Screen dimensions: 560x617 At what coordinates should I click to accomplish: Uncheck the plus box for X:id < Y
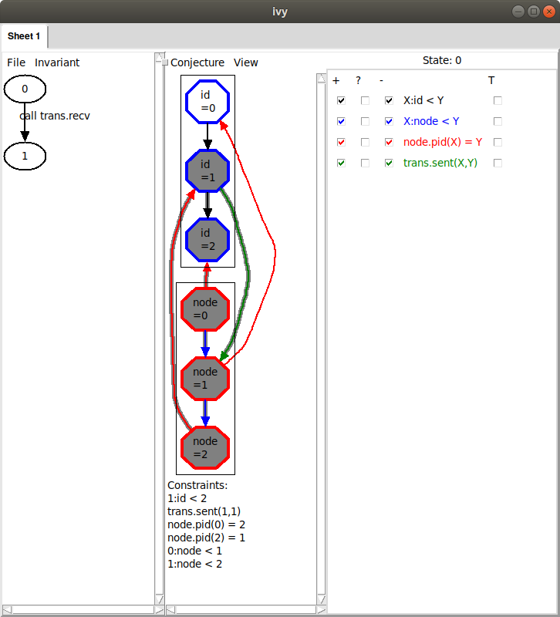(x=341, y=100)
